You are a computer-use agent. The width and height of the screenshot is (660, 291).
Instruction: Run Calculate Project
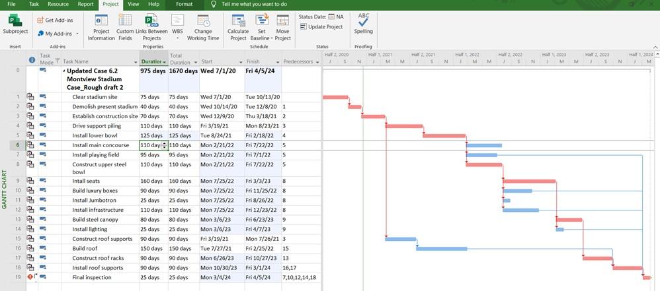(x=238, y=27)
